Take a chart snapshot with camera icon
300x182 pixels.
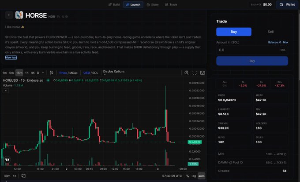202,73
